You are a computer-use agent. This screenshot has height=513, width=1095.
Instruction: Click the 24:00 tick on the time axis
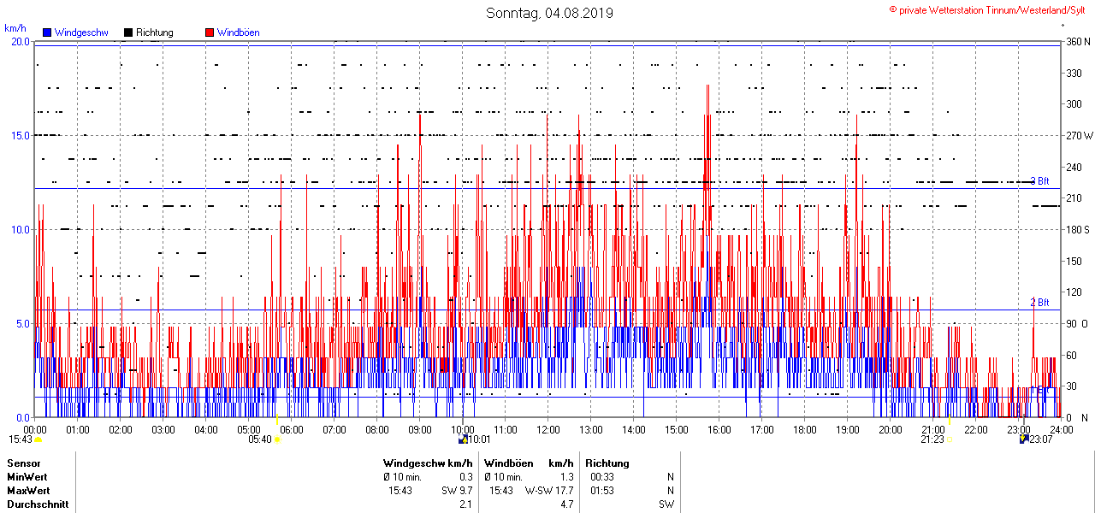1062,429
